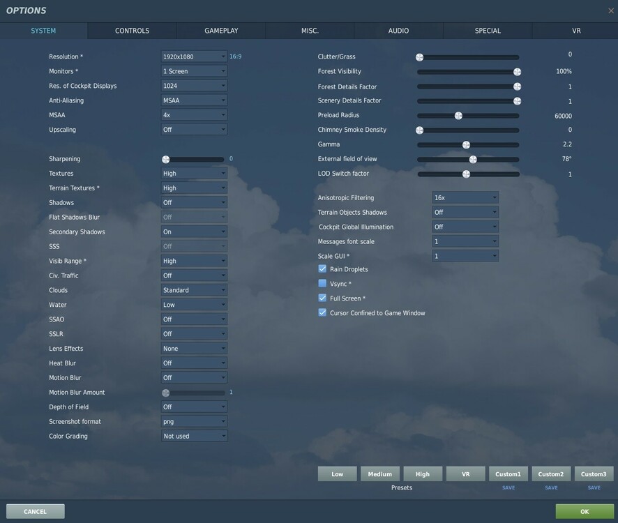
Task: Open the Anisotropic Filtering dropdown
Action: pyautogui.click(x=465, y=197)
